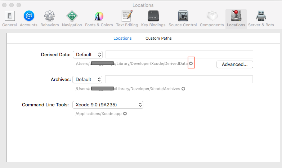Click the Advanced... button
282x168 pixels.
pyautogui.click(x=235, y=64)
